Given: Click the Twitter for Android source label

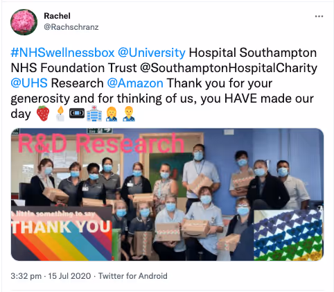Looking at the screenshot, I should coord(133,276).
